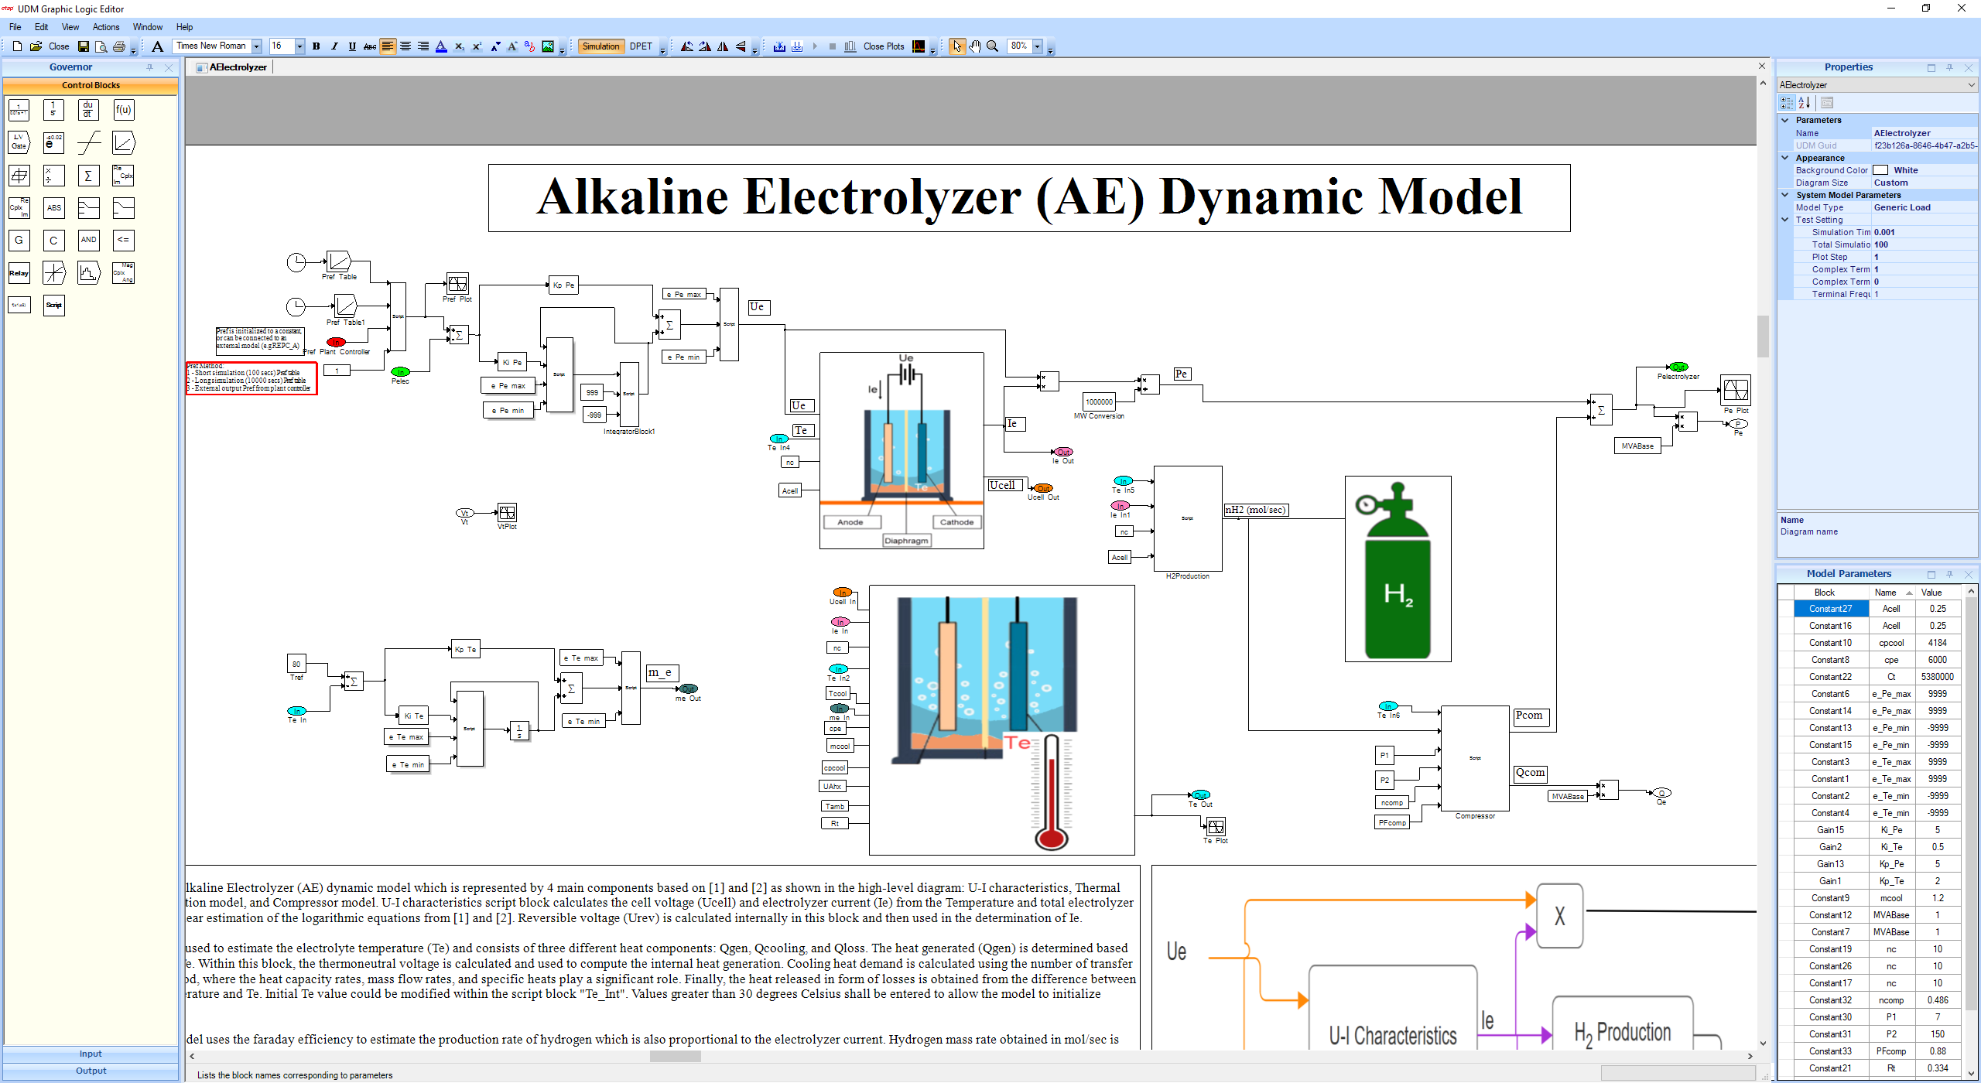Pick the Relay block in the Governor panel
The width and height of the screenshot is (1981, 1083).
coord(19,272)
